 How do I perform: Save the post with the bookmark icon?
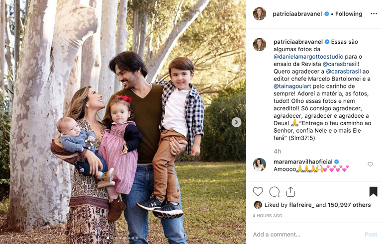(x=373, y=192)
